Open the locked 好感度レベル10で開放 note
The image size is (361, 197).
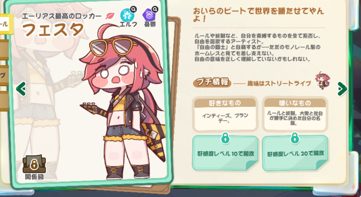tap(225, 153)
